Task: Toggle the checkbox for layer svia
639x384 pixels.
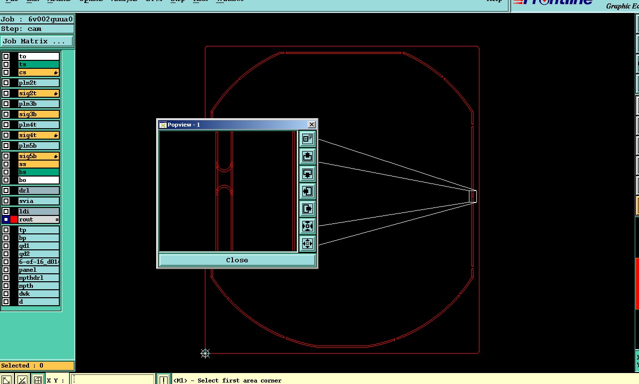Action: tap(6, 201)
